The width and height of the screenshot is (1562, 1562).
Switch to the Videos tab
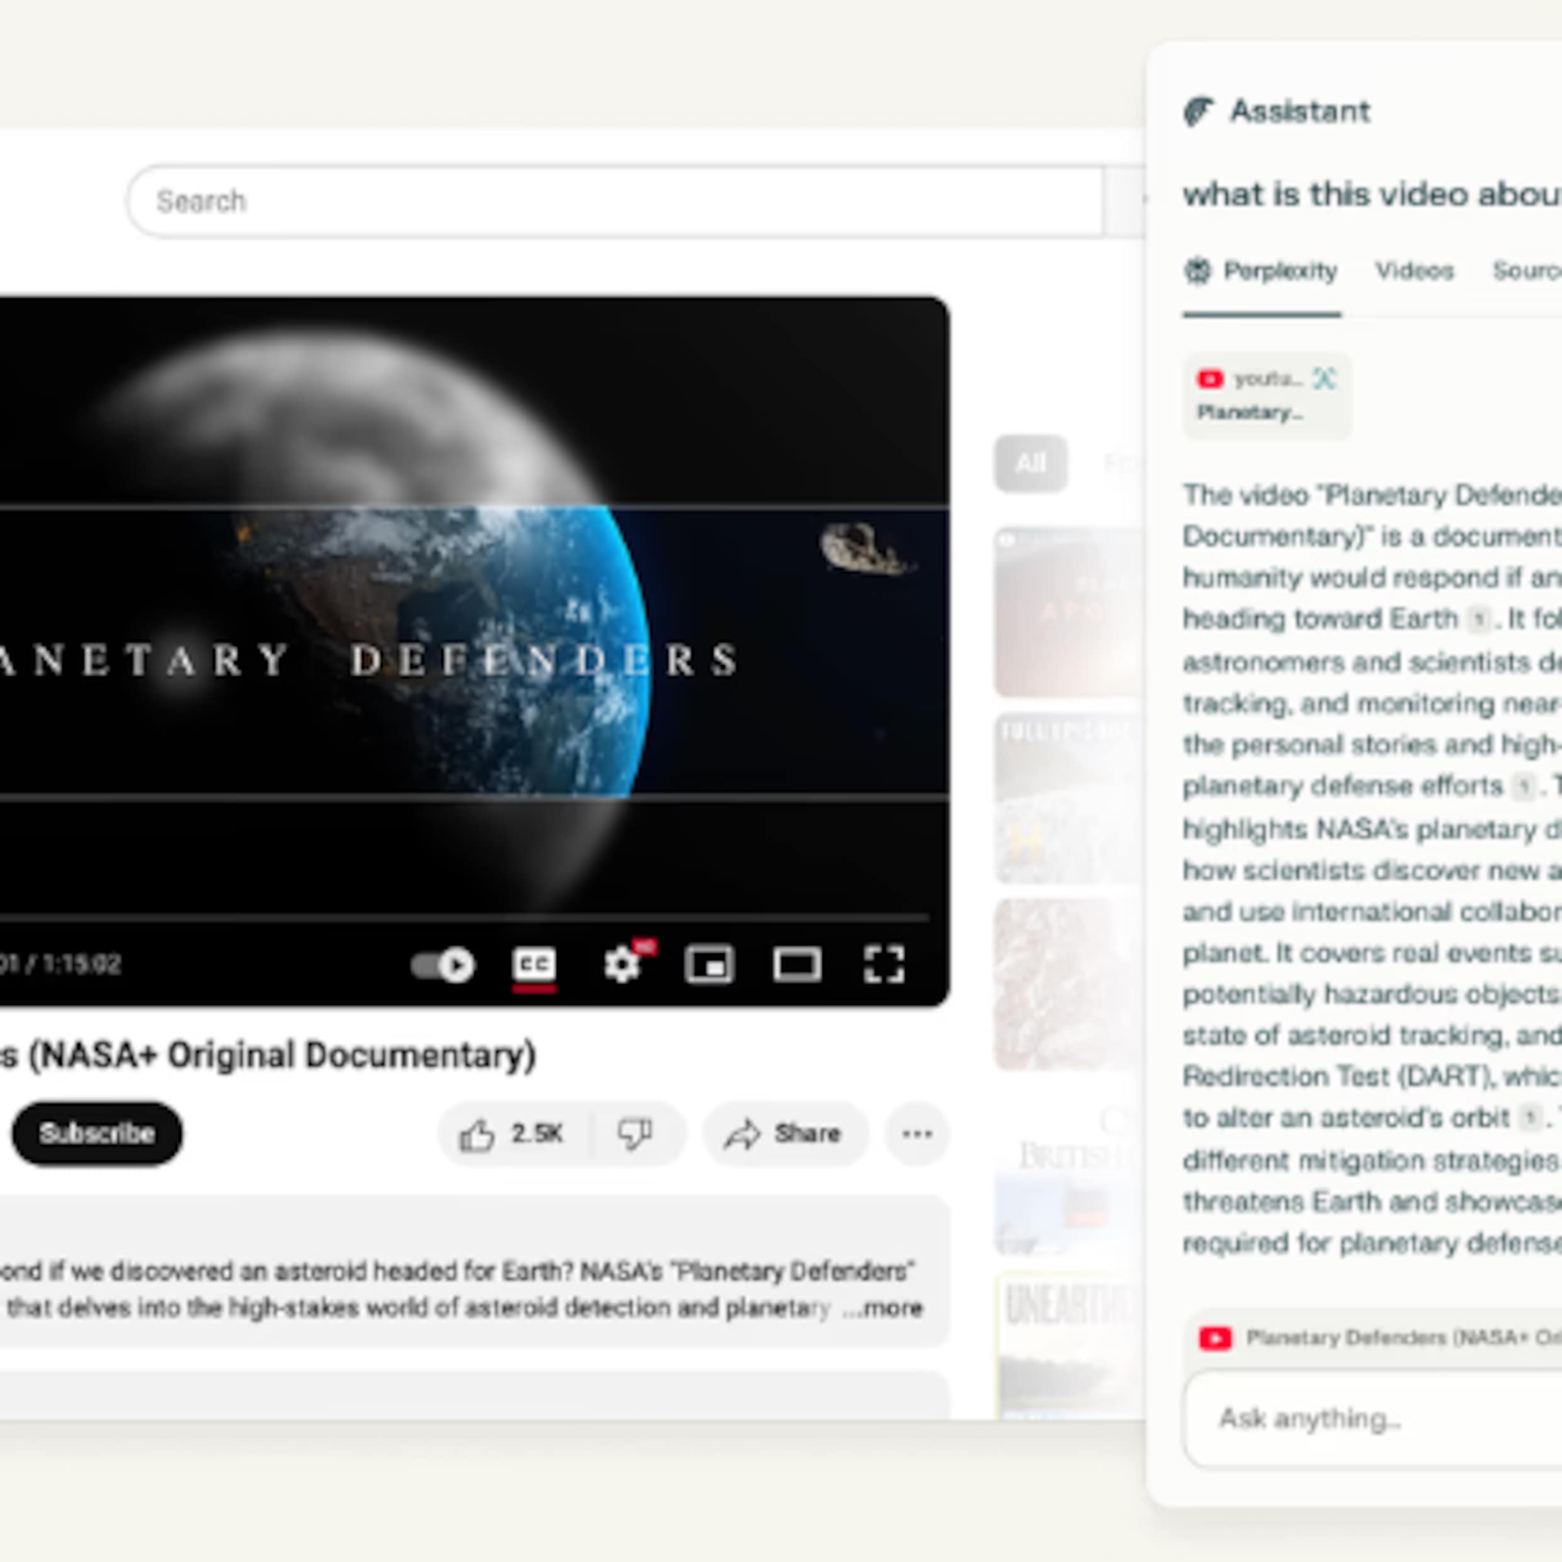[x=1414, y=271]
